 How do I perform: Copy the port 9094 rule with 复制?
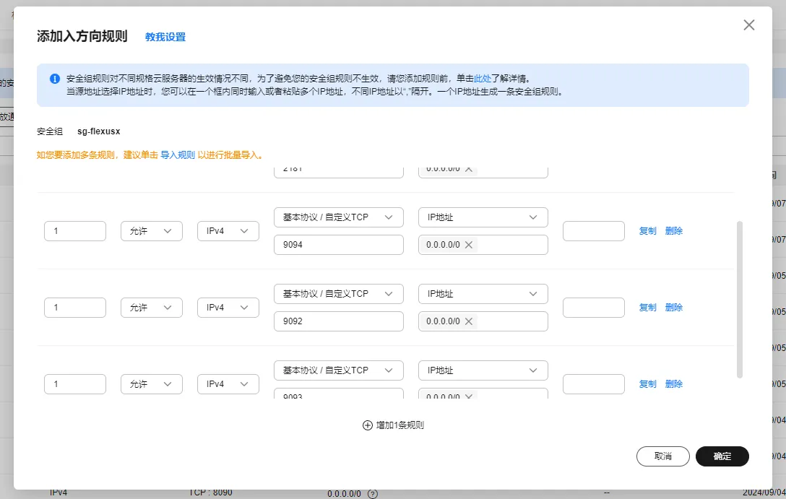(647, 231)
